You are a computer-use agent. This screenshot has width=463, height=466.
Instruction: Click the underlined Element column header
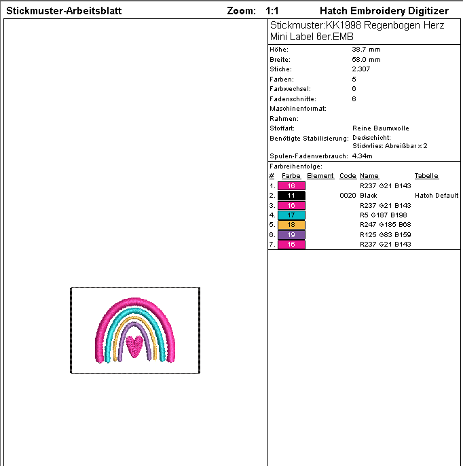(320, 176)
